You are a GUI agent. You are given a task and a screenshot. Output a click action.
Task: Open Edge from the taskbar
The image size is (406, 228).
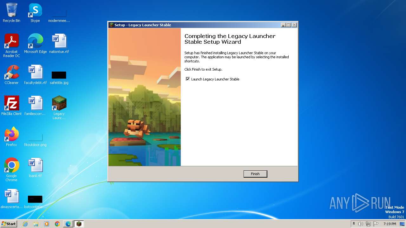68,224
